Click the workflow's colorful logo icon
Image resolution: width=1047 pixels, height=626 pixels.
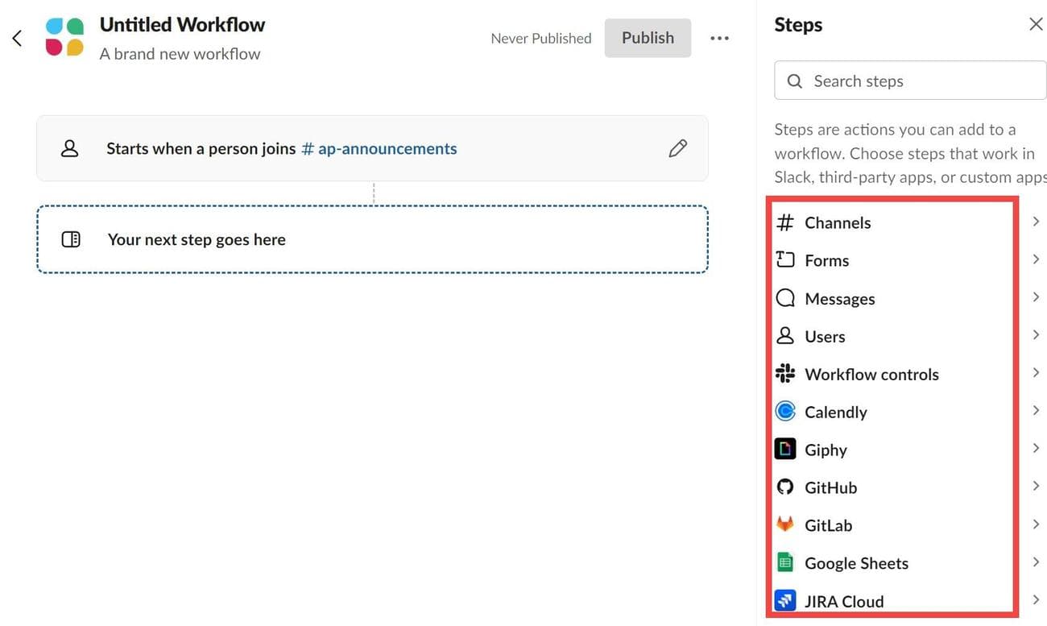[64, 38]
